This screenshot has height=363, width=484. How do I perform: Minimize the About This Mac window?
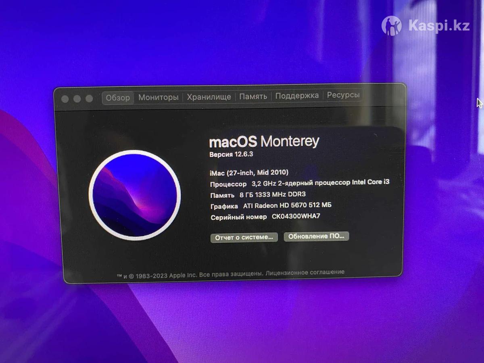tap(77, 99)
